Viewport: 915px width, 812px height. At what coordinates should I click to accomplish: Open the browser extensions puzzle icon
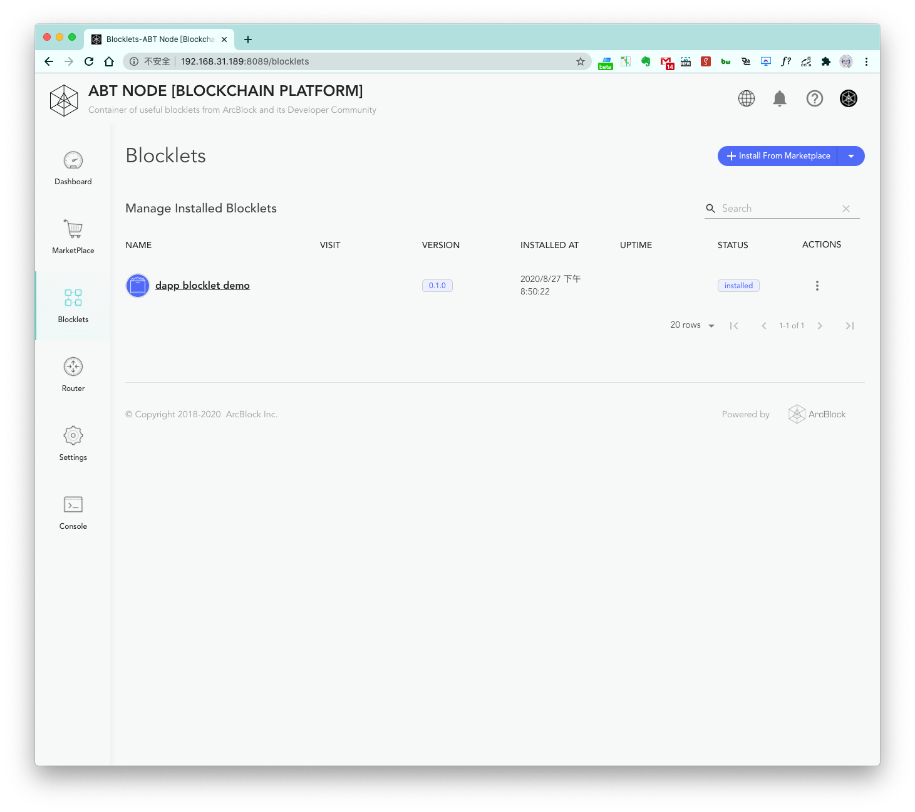[826, 61]
